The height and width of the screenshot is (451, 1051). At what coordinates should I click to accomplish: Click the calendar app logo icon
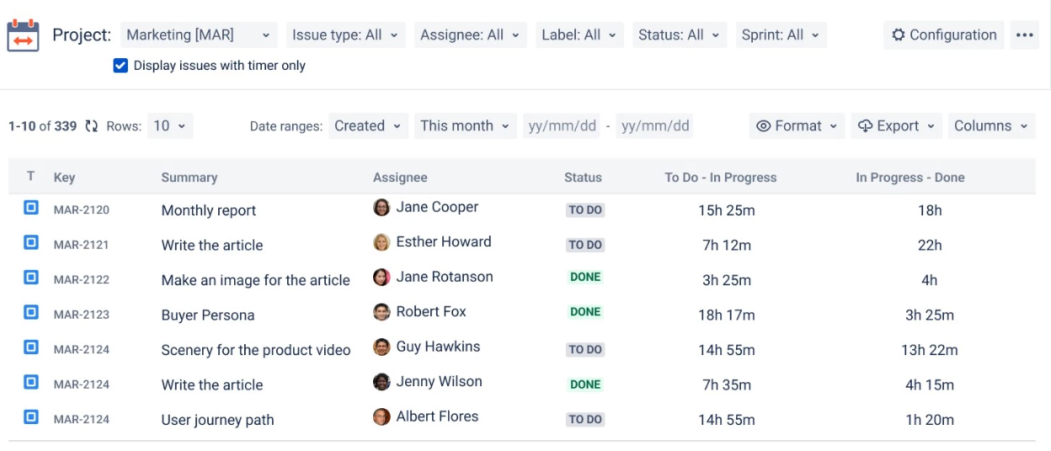23,35
